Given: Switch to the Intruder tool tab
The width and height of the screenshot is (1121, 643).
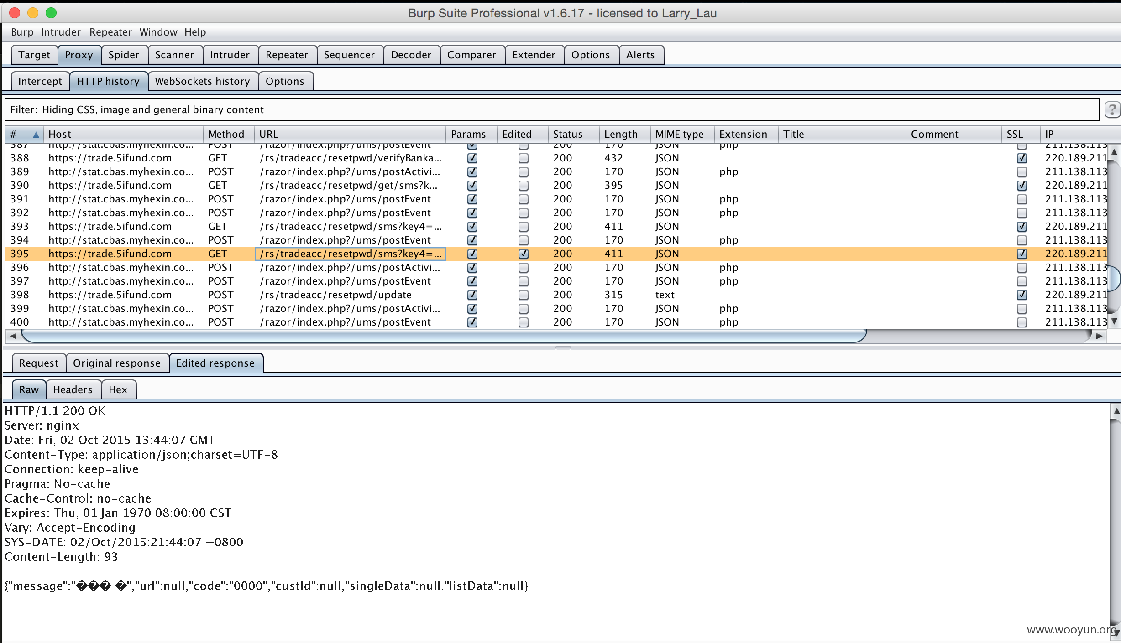Looking at the screenshot, I should click(230, 55).
